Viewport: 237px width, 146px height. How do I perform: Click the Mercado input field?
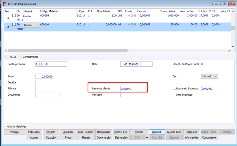[x=124, y=94]
